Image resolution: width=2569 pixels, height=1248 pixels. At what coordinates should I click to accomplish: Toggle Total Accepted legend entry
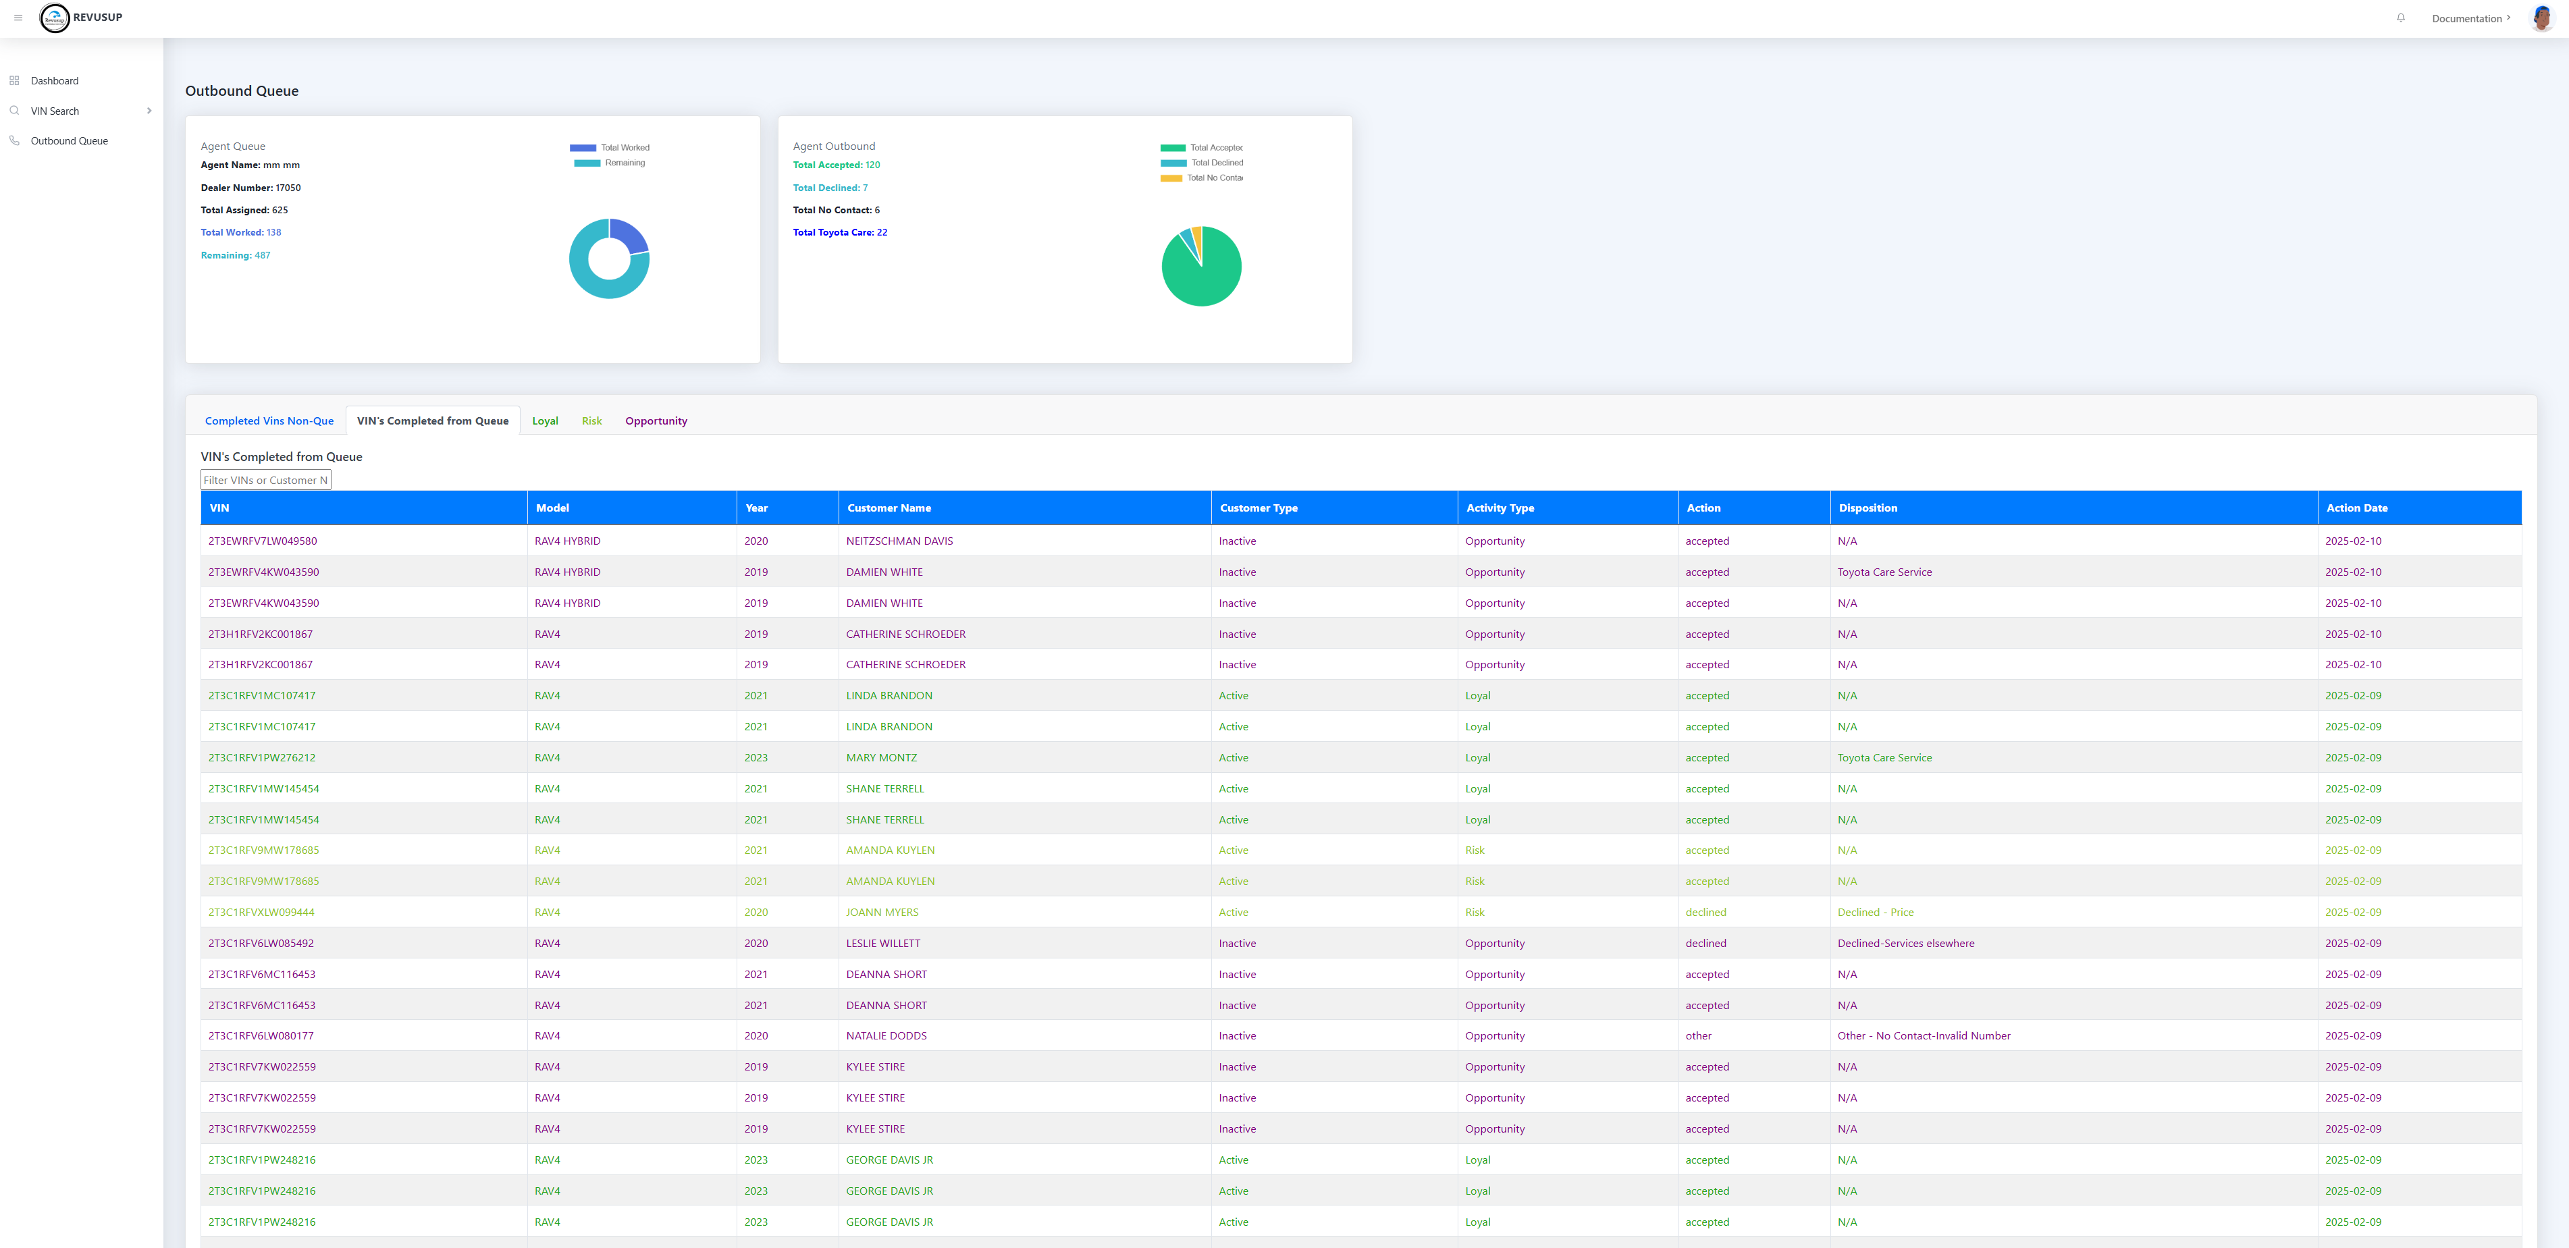pyautogui.click(x=1200, y=148)
